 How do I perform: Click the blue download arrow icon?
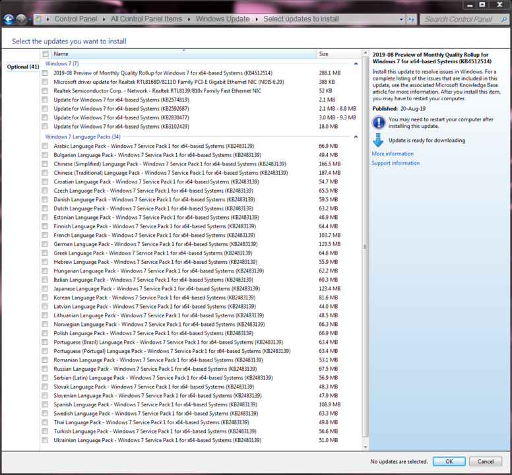378,140
